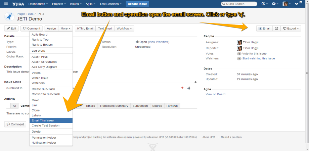309x151 pixels.
Task: Collapse the More actions dropdown
Action: [x=65, y=29]
